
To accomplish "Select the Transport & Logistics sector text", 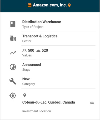I will (40, 36).
